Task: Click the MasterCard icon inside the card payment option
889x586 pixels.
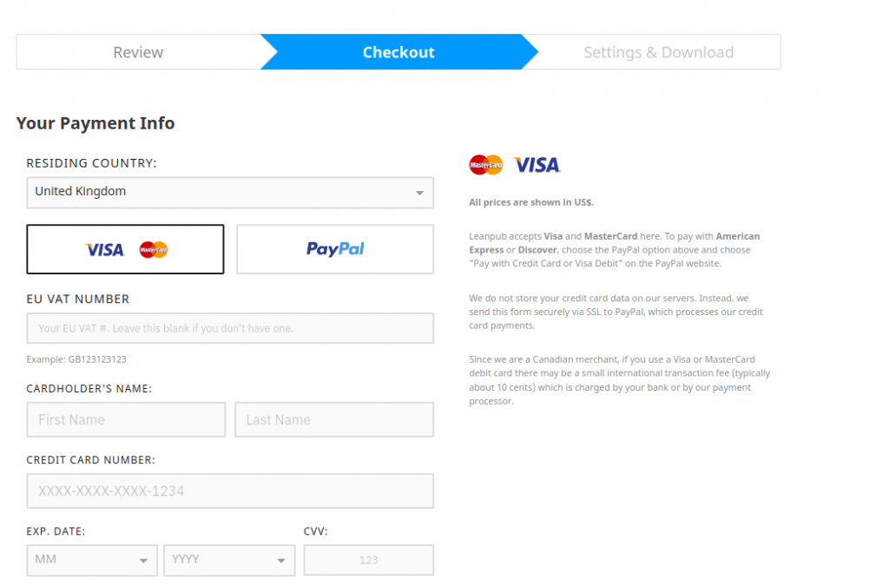Action: click(x=154, y=249)
